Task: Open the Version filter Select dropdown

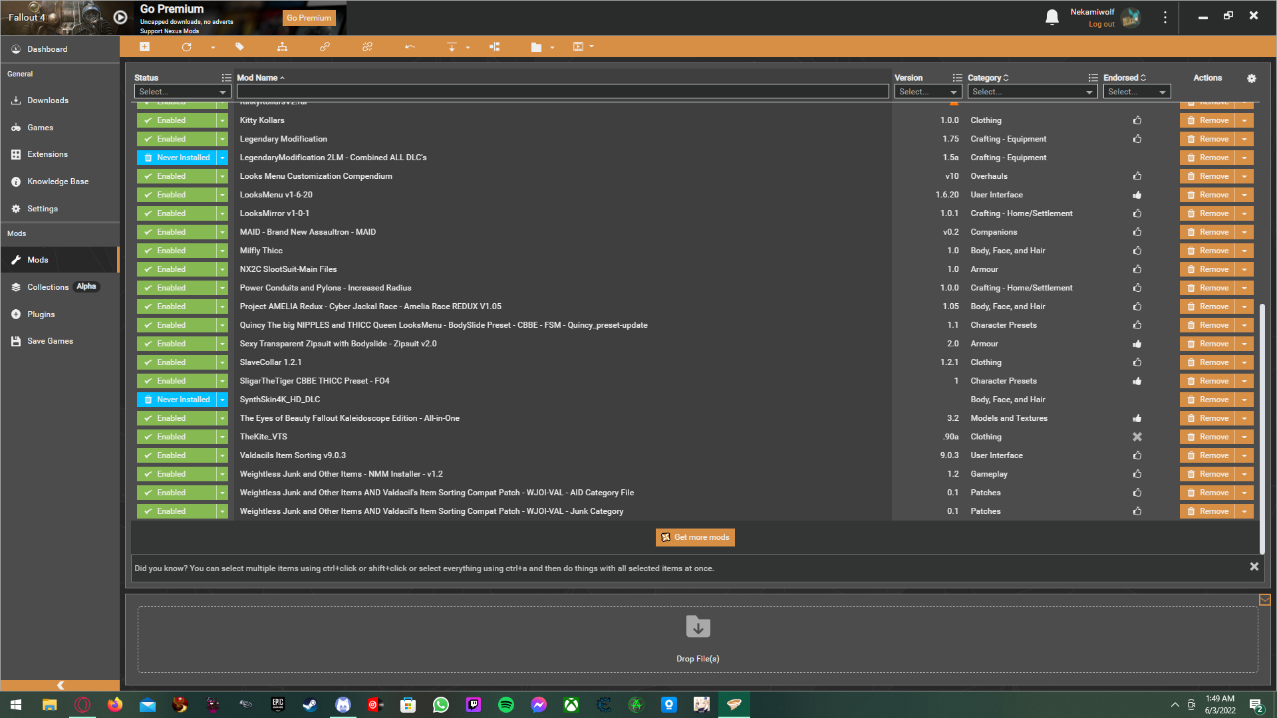Action: [x=928, y=92]
